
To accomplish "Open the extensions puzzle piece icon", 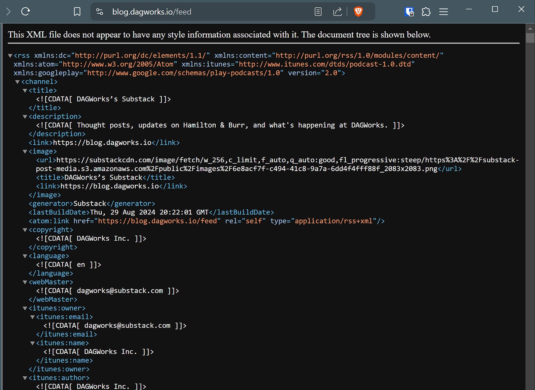I will (x=426, y=12).
